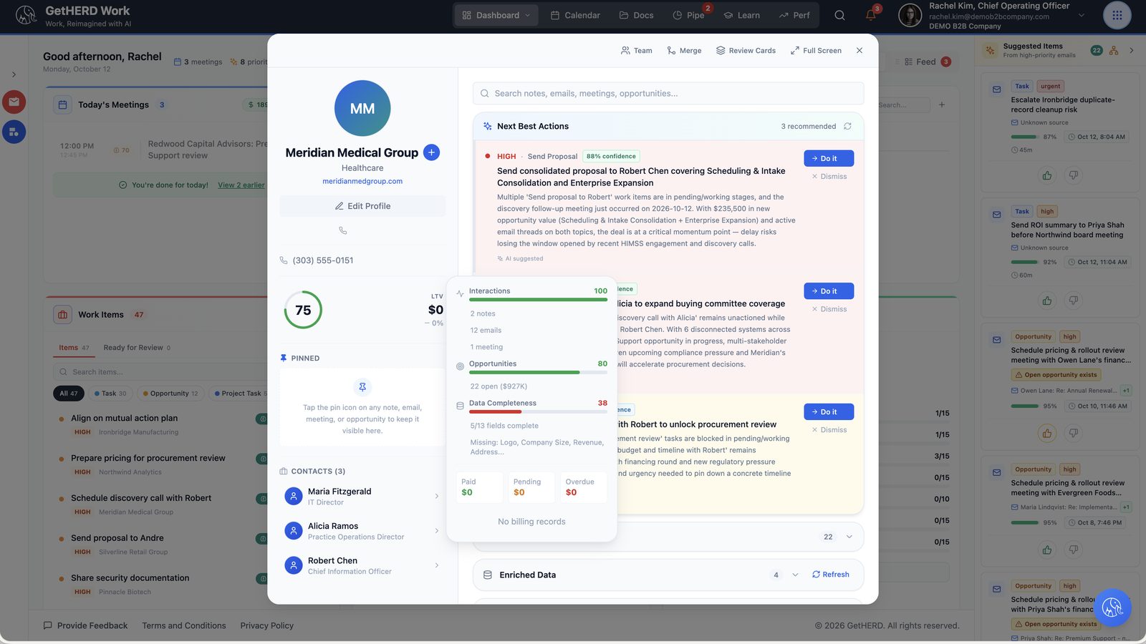Click Refresh in Enriched Data

tap(831, 575)
